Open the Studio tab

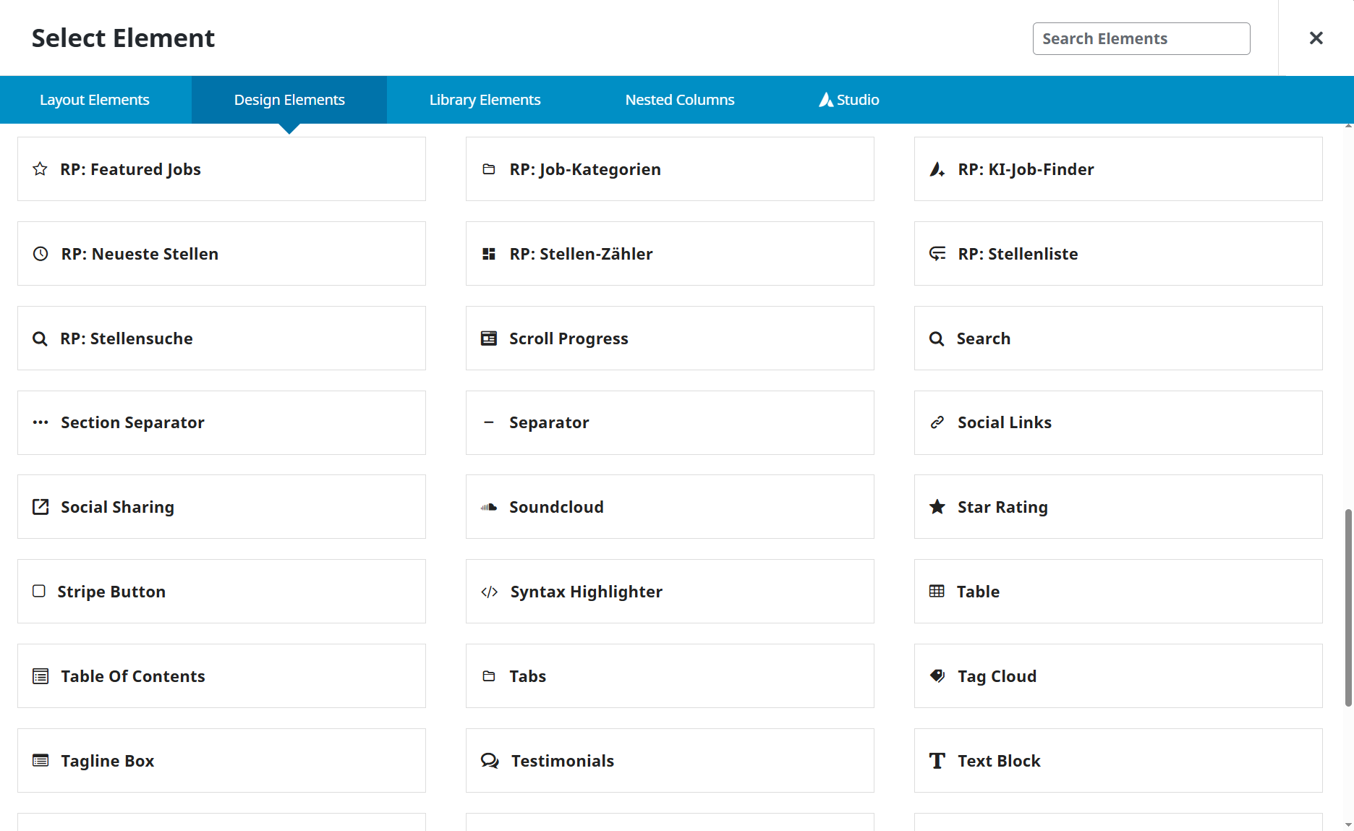pos(858,100)
